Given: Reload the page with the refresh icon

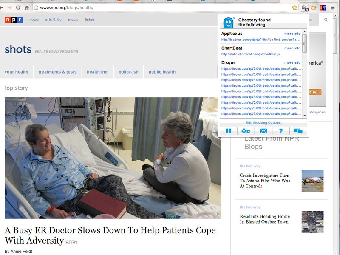Looking at the screenshot, I should [x=18, y=8].
